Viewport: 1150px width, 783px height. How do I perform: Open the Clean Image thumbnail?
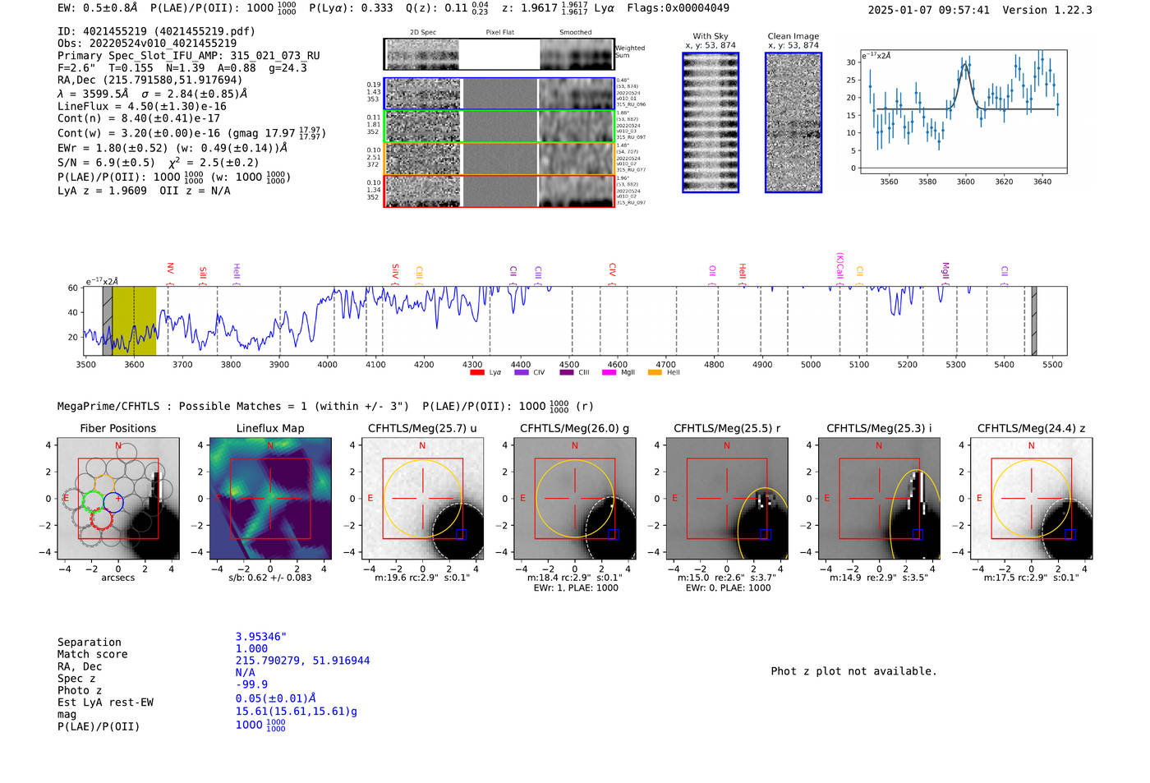click(793, 122)
